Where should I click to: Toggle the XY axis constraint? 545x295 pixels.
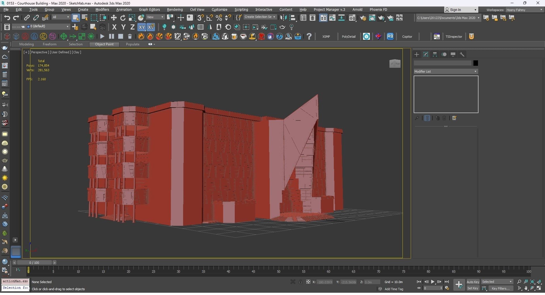141,27
